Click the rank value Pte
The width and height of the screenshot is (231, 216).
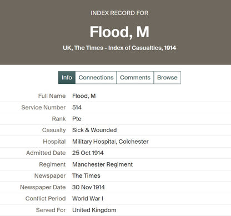coord(77,119)
